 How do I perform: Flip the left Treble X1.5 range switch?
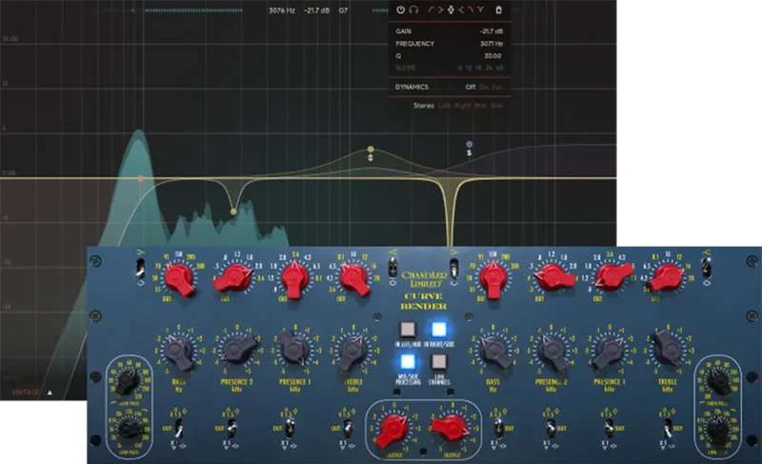[x=348, y=428]
